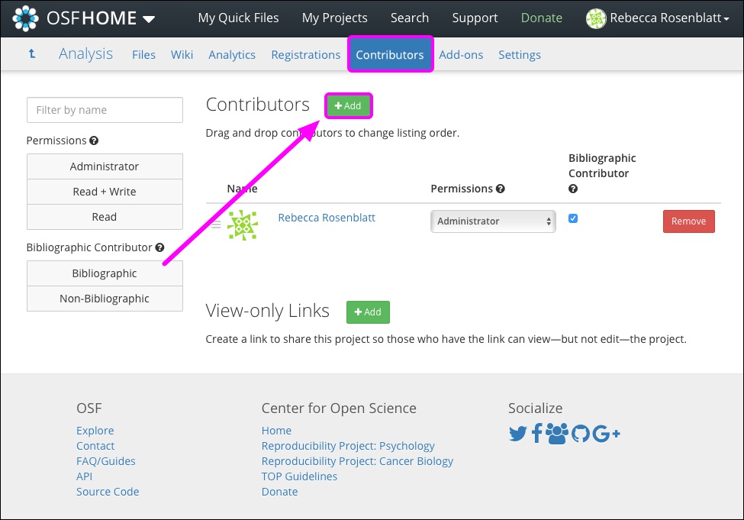Click the Donate link in the footer
The width and height of the screenshot is (744, 520).
pos(279,492)
